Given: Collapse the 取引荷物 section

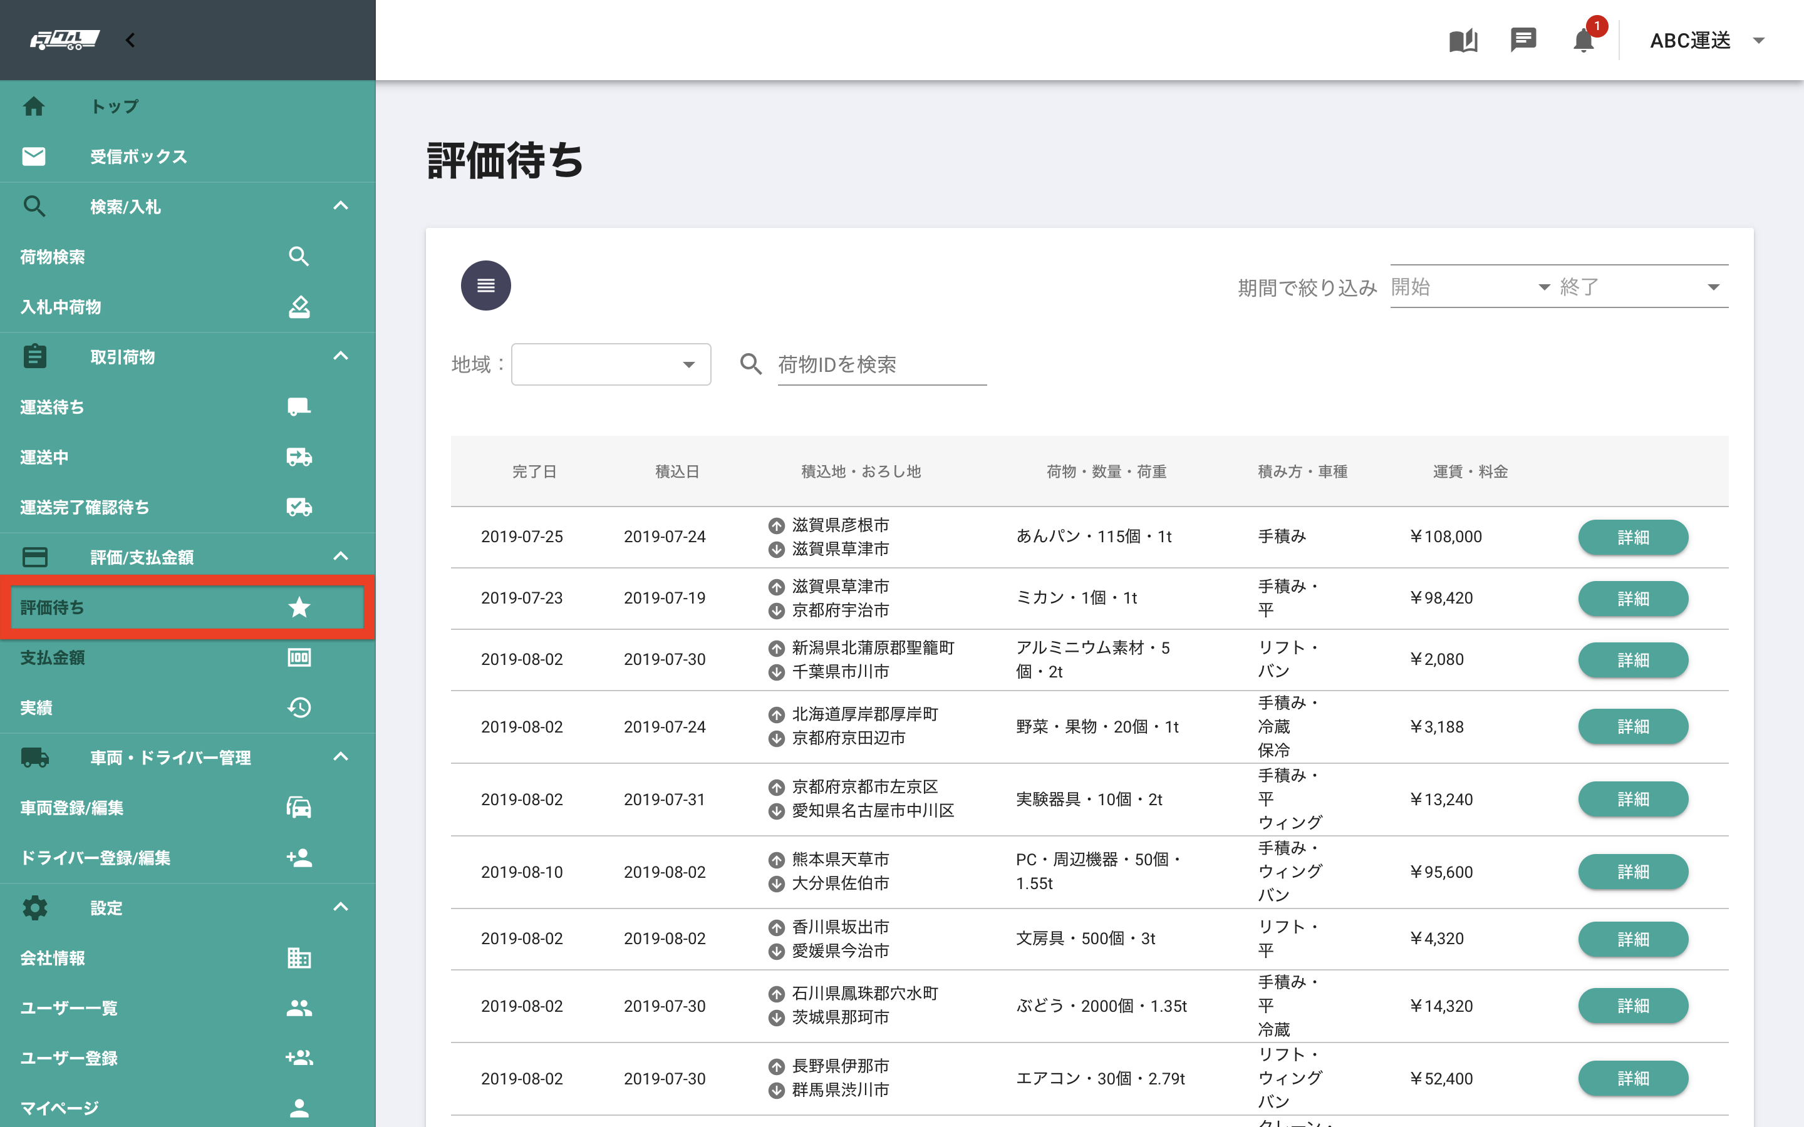Looking at the screenshot, I should 341,356.
